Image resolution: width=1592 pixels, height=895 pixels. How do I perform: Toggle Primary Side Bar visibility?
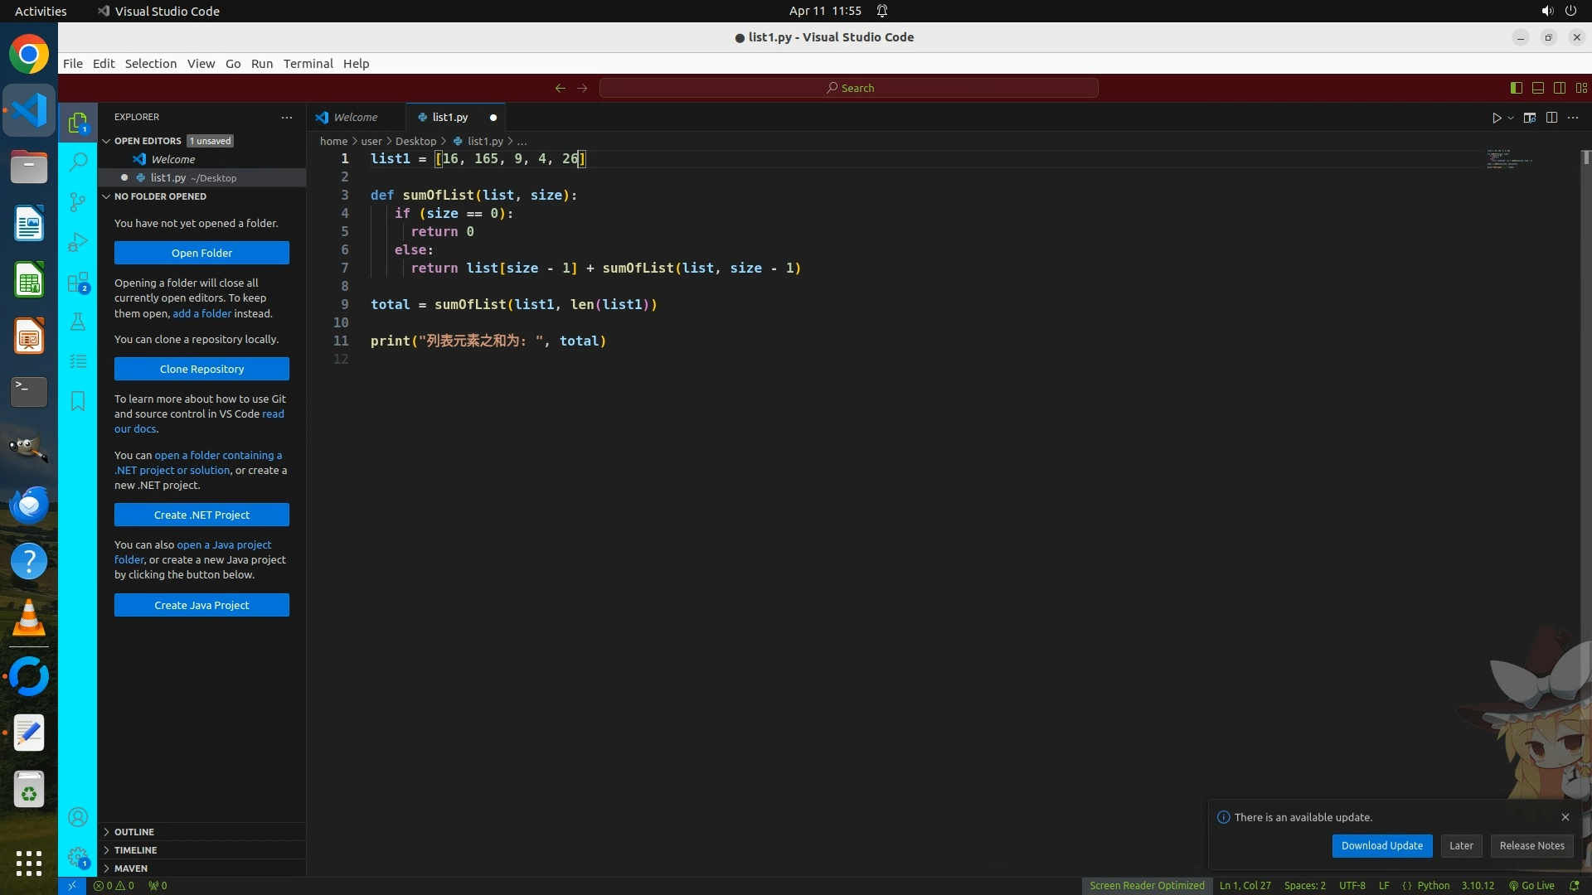tap(1516, 88)
